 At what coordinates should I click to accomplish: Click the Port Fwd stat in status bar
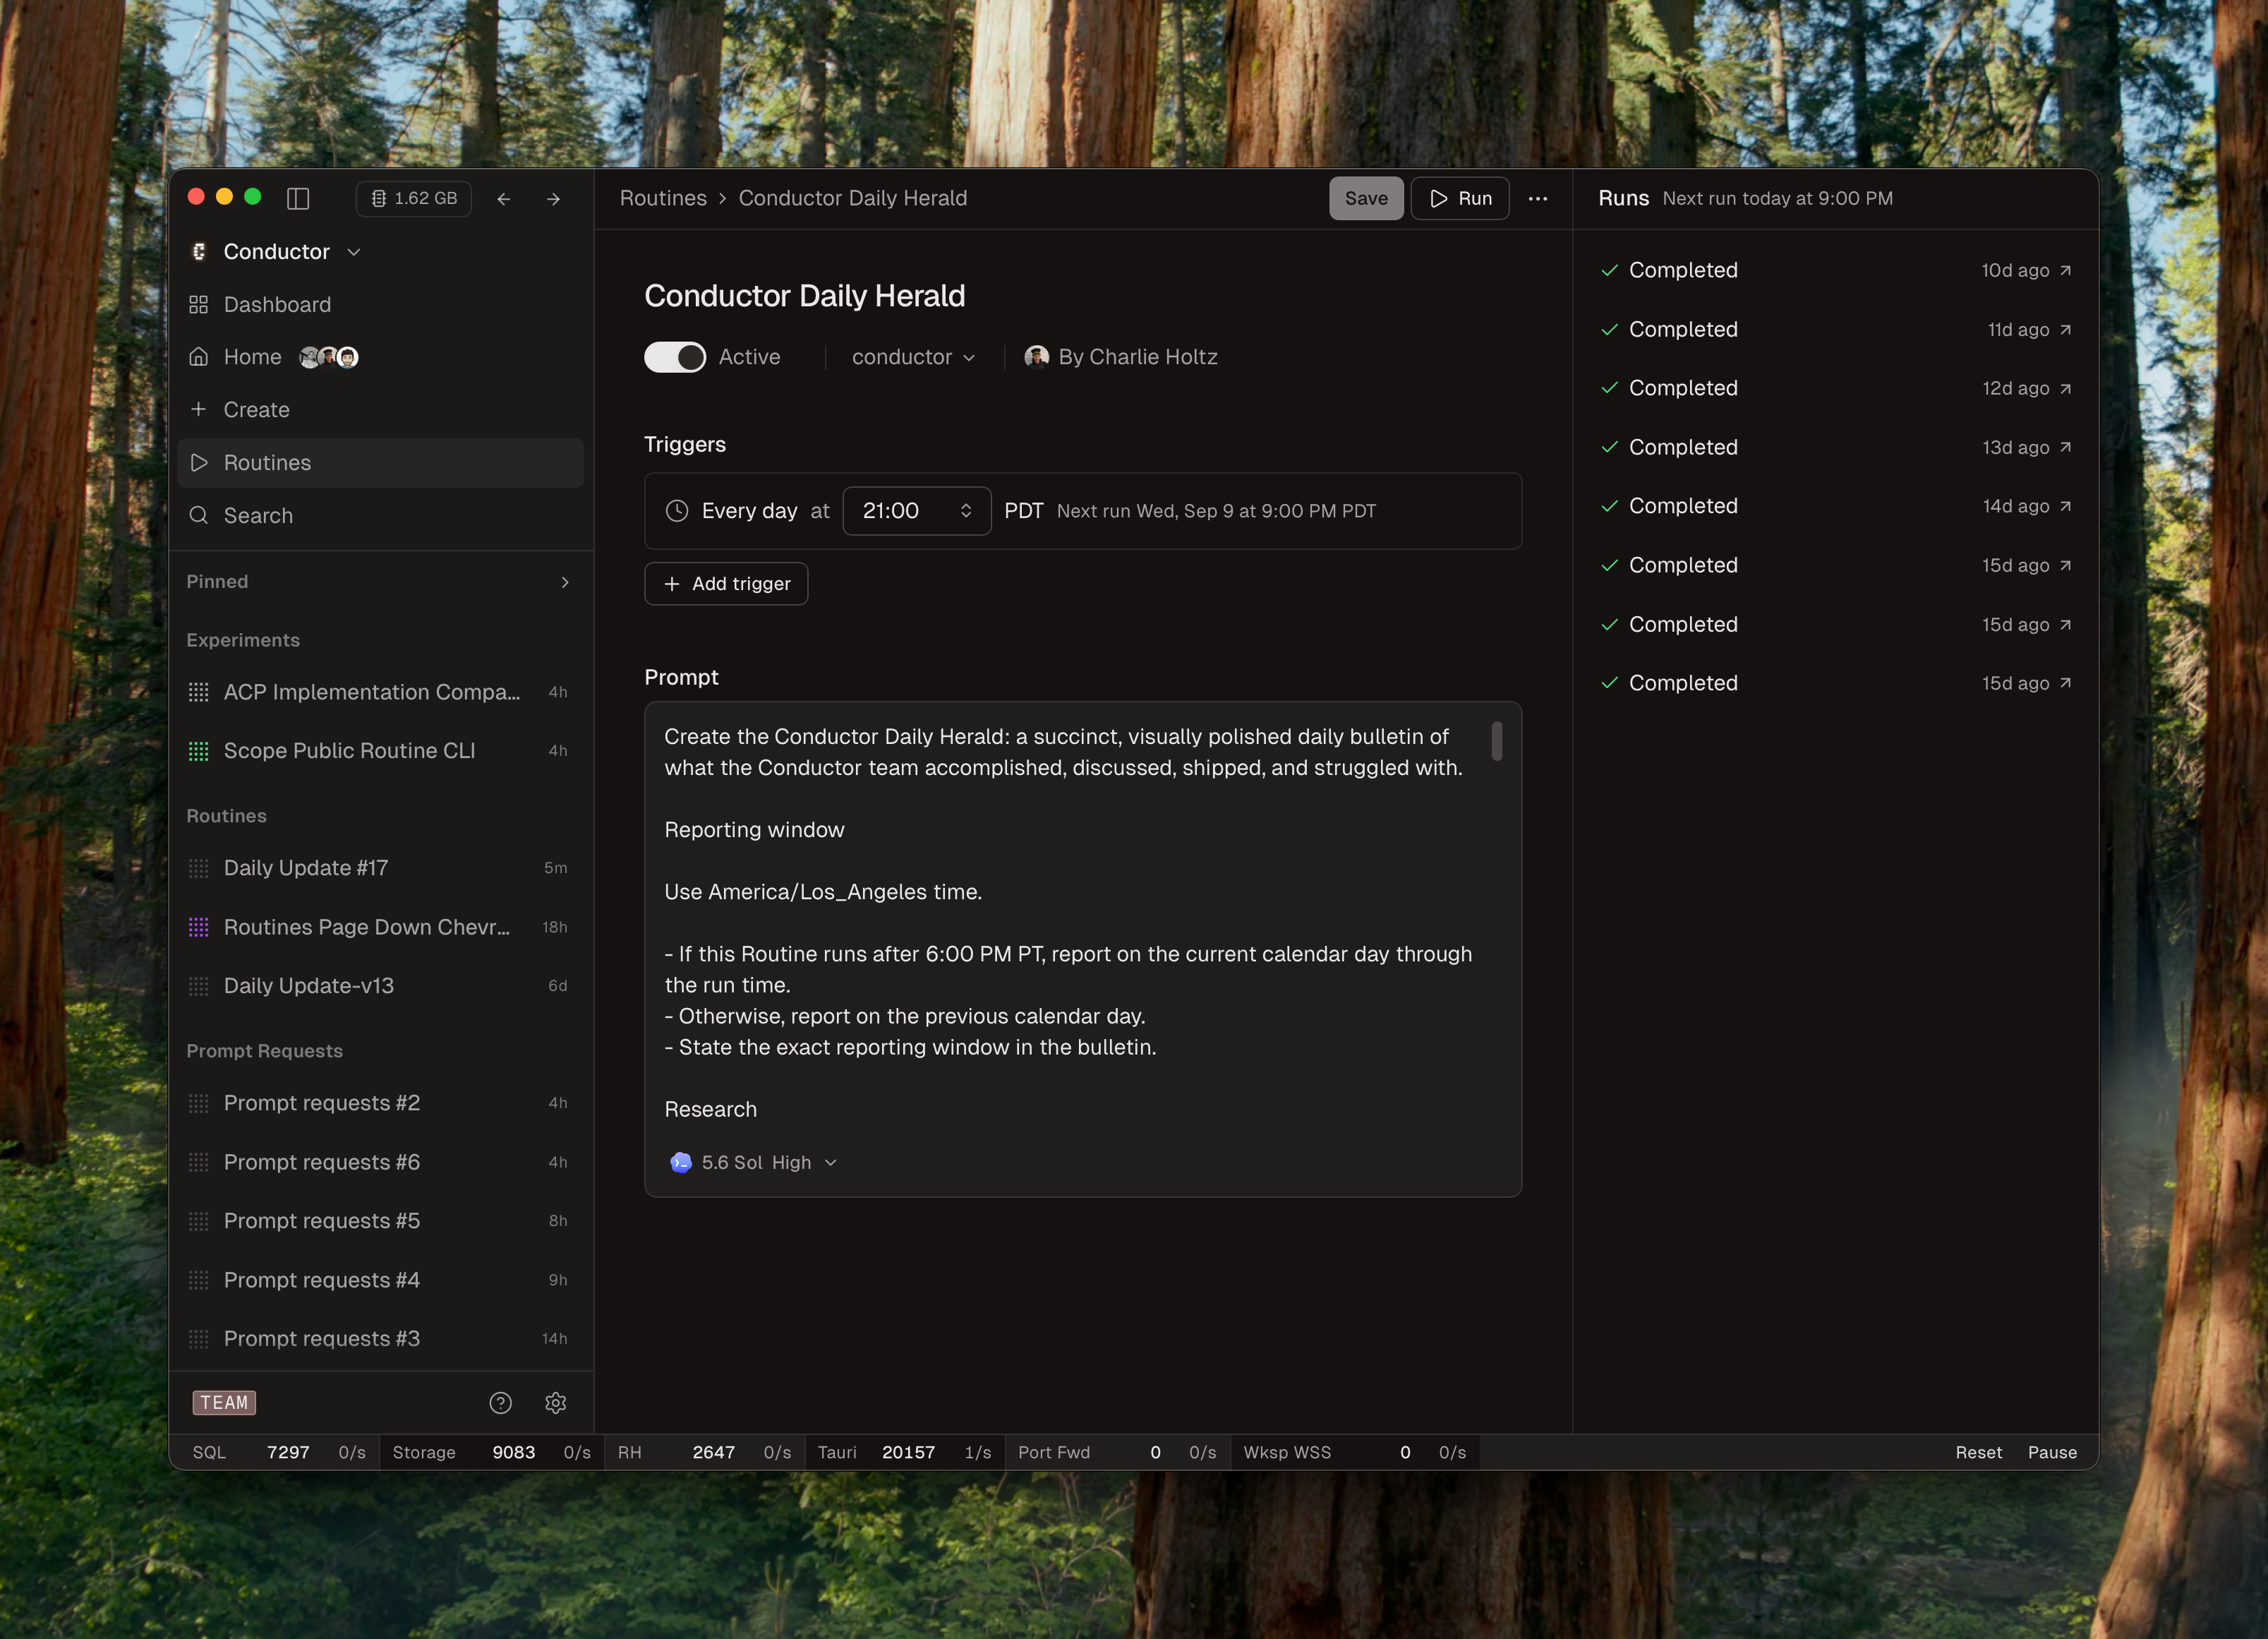tap(1117, 1452)
